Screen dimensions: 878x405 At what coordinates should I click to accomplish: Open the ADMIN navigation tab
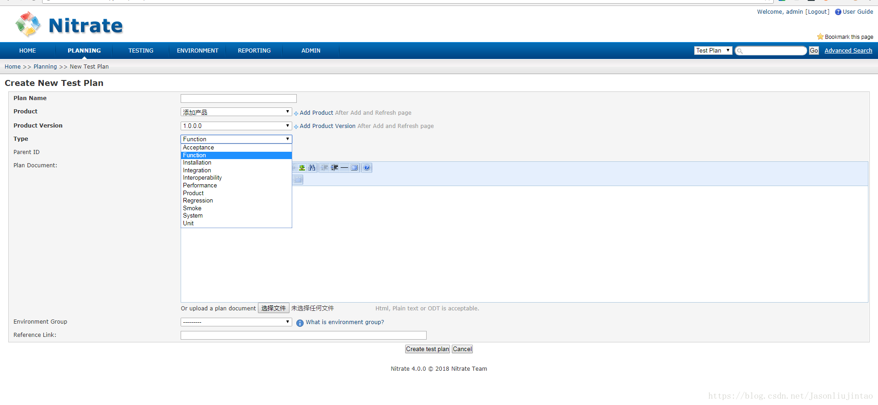point(311,51)
